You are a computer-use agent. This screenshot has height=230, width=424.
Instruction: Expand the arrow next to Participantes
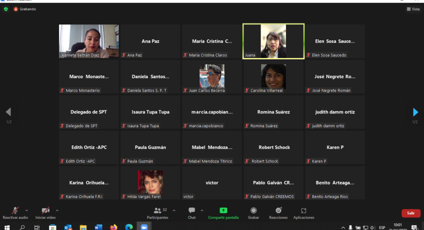point(174,210)
